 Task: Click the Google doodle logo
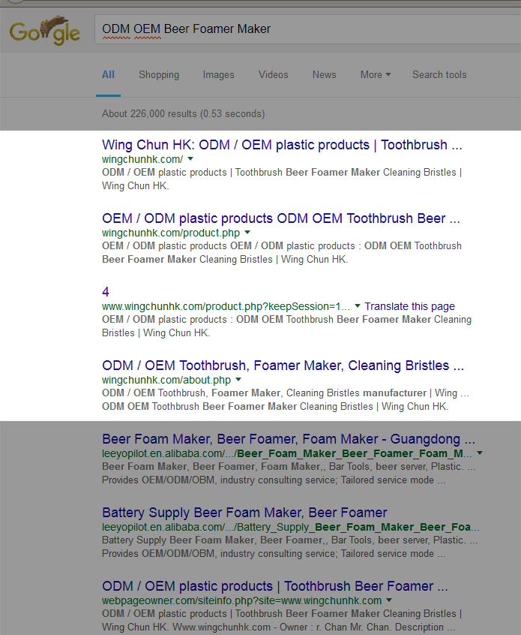click(44, 30)
